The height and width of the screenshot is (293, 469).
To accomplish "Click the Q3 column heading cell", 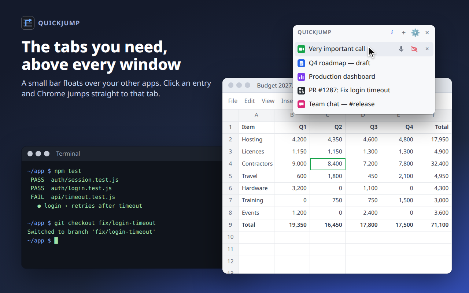I will click(x=363, y=127).
